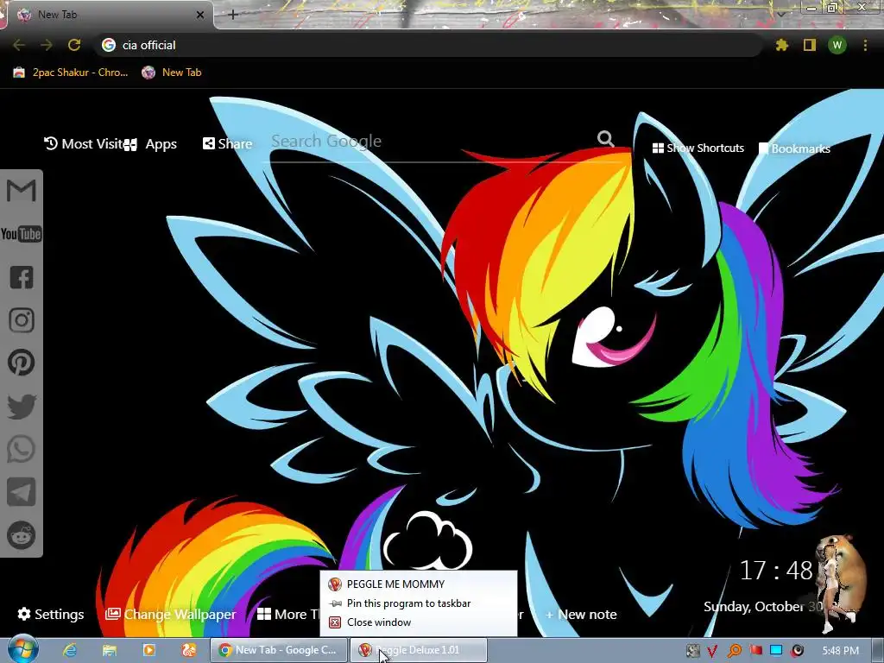Click the hamster dancer figure widget
Viewport: 884px width, 663px height.
839,583
